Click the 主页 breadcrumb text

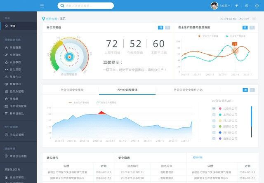coord(63,19)
